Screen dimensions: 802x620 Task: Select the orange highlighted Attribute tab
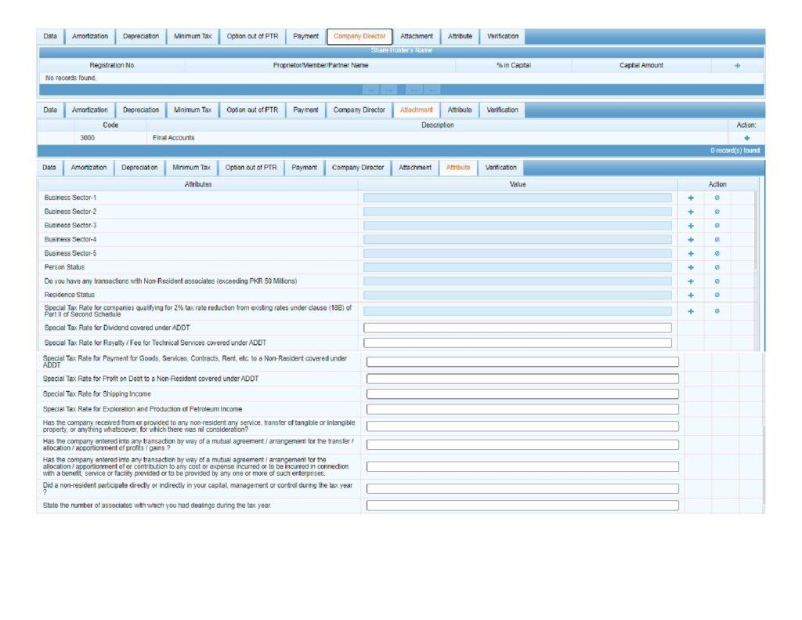pyautogui.click(x=458, y=167)
